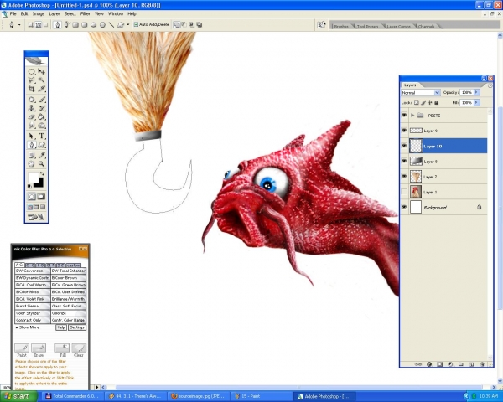Click the background color swatch
The image size is (503, 402).
[39, 183]
